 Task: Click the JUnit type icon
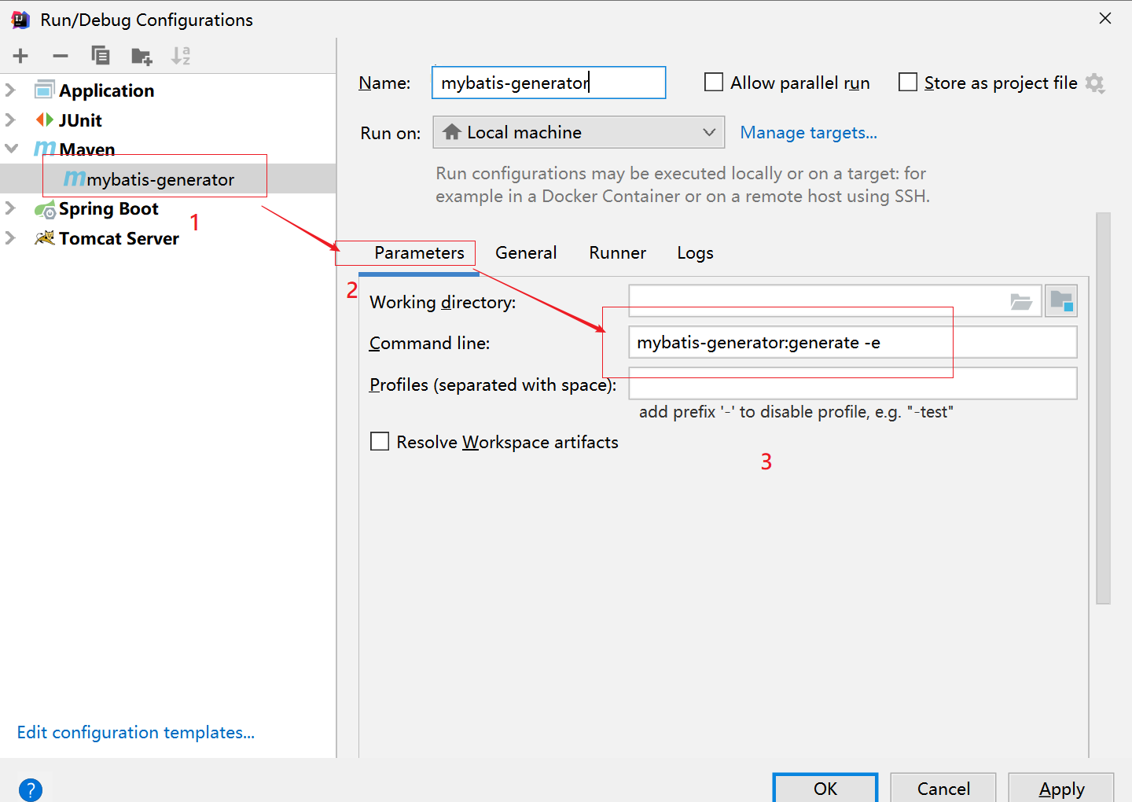click(x=45, y=120)
